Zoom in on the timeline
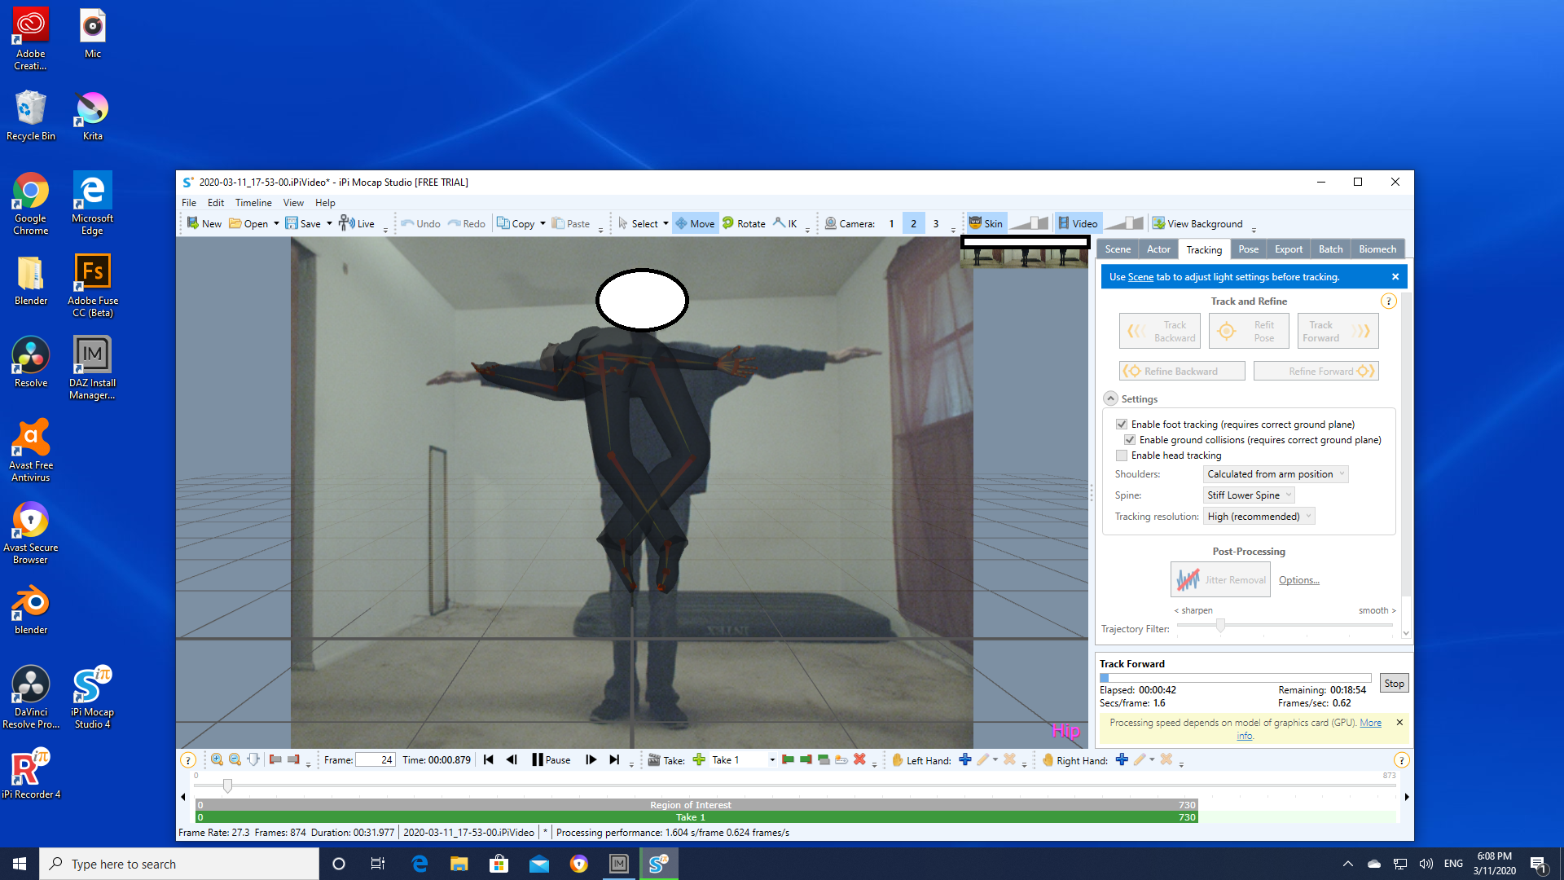This screenshot has width=1564, height=880. tap(217, 759)
